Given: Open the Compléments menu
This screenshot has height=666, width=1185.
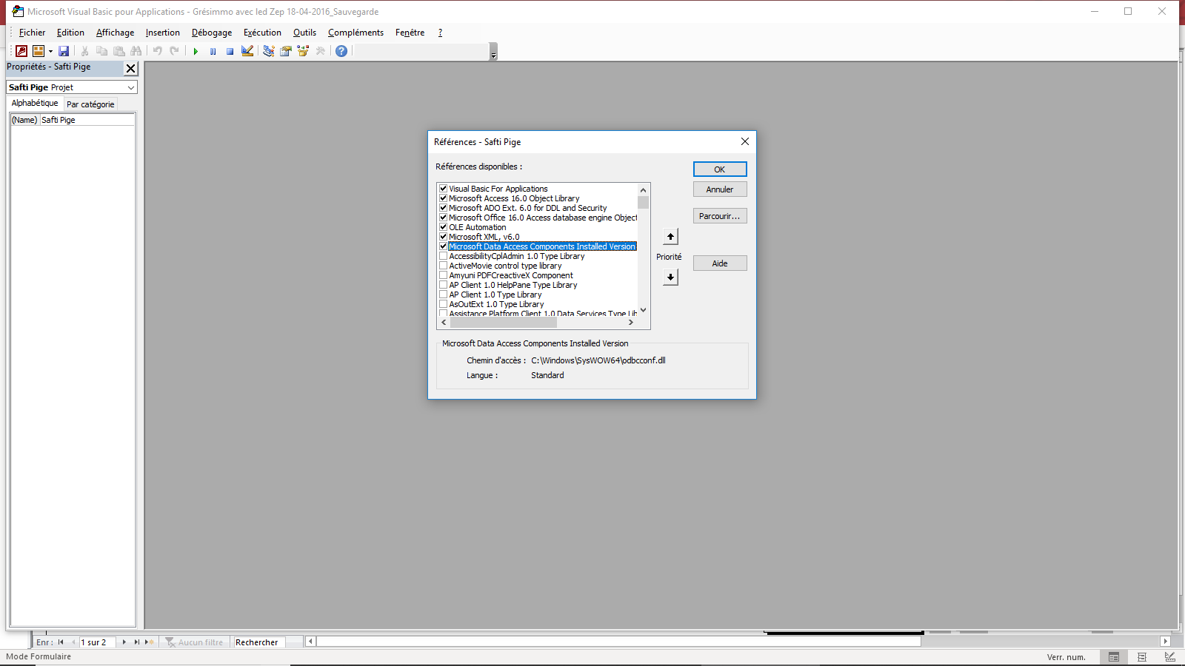Looking at the screenshot, I should click(x=355, y=33).
